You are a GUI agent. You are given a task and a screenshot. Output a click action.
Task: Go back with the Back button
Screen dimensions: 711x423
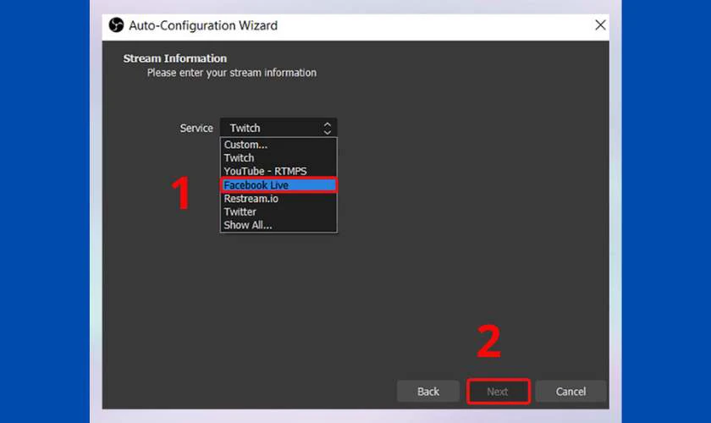428,391
